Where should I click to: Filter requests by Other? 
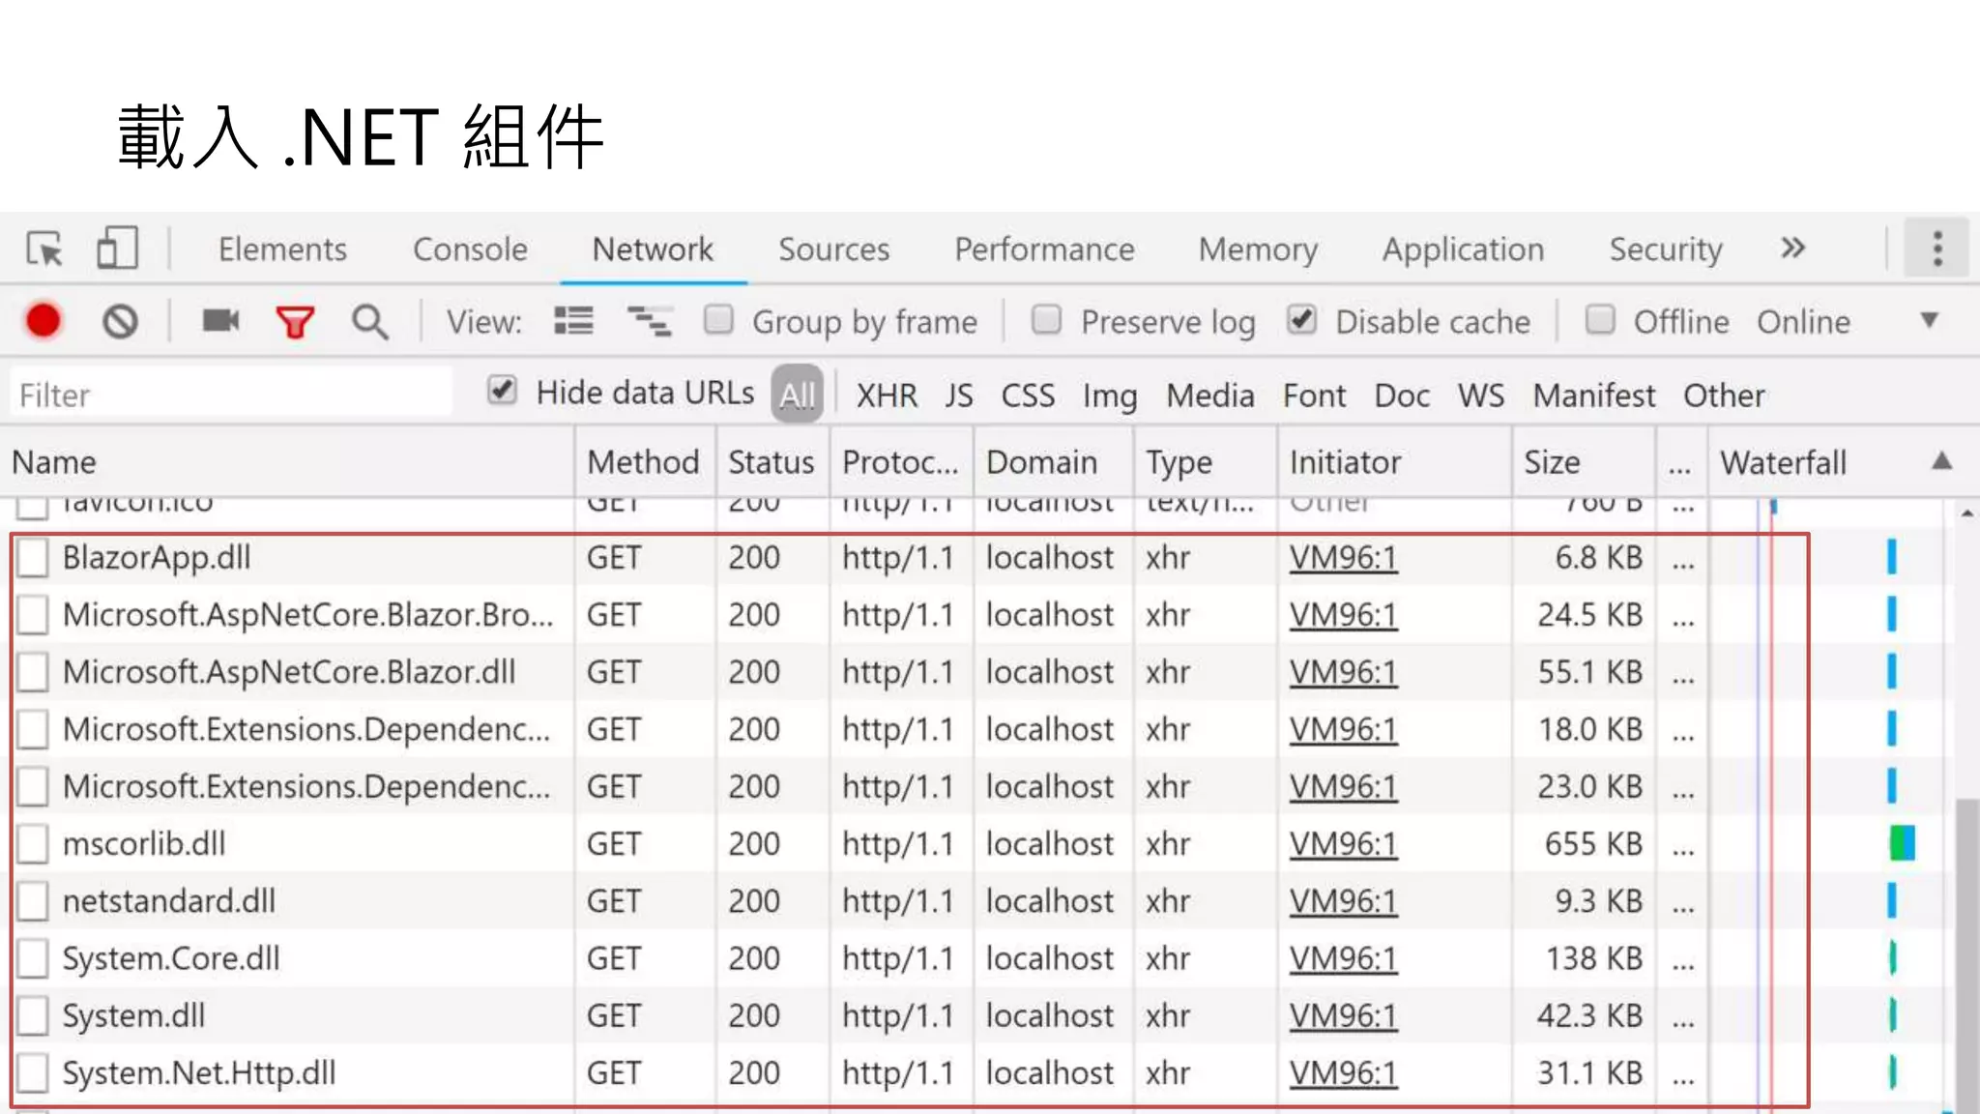tap(1724, 396)
